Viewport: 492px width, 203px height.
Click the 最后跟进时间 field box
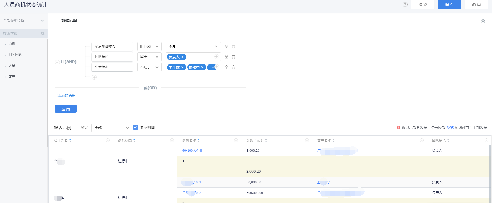(112, 46)
